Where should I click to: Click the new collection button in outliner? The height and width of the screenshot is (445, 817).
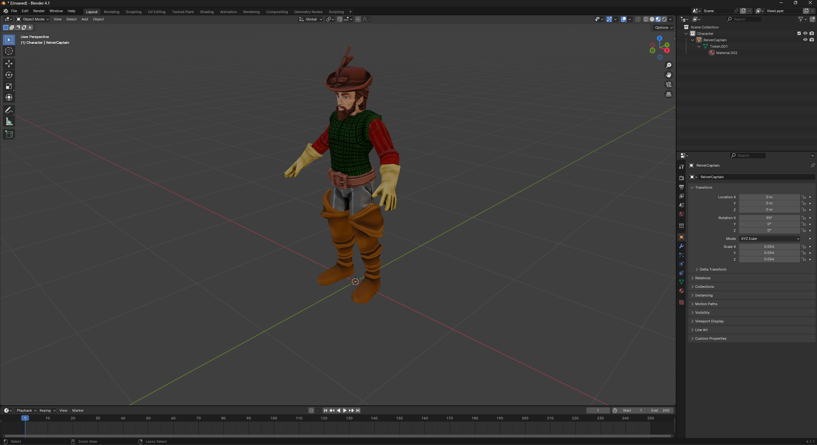[x=812, y=19]
